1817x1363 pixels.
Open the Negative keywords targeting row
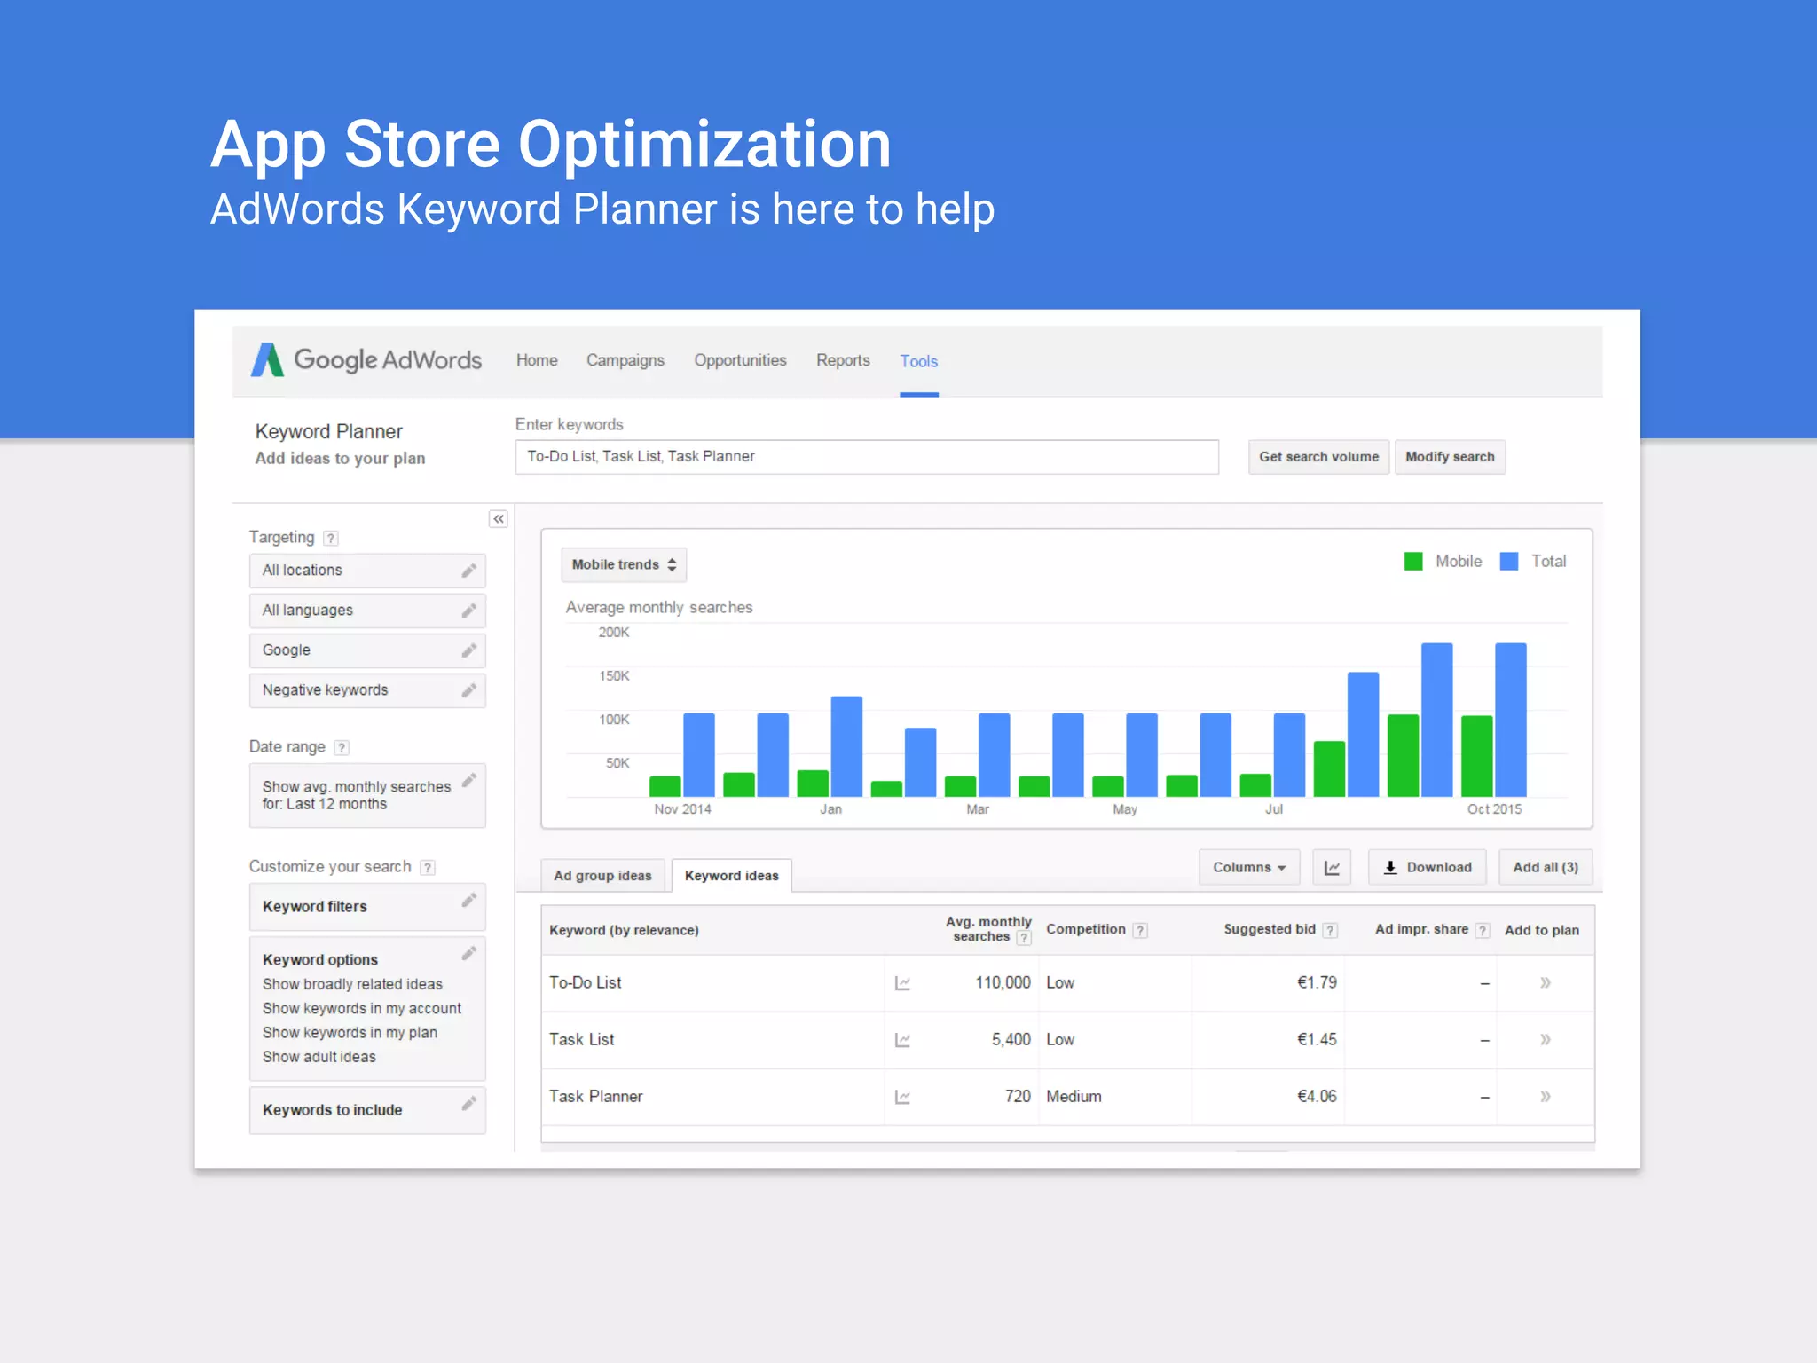pyautogui.click(x=367, y=690)
